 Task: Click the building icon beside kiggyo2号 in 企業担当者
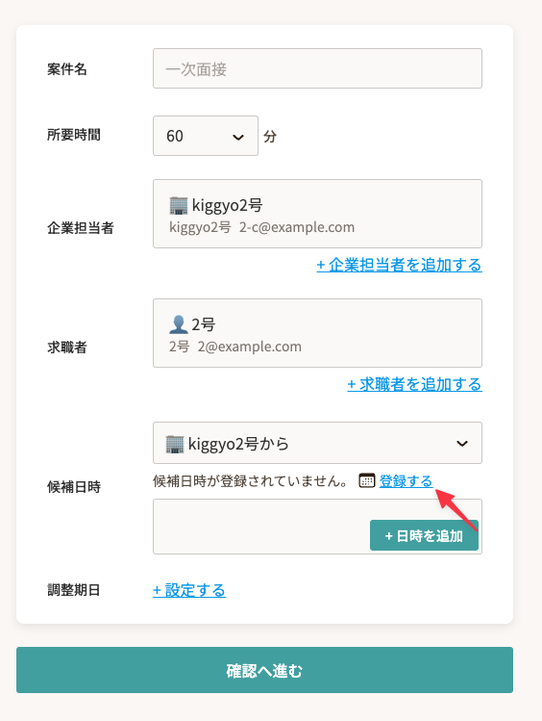[x=179, y=206]
